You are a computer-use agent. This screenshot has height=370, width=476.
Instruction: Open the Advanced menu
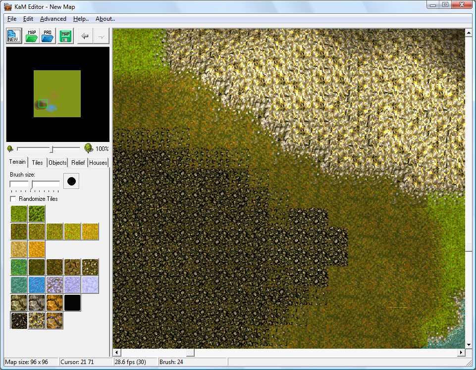point(53,19)
